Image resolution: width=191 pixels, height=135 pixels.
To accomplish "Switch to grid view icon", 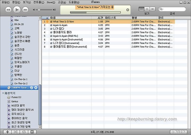I will click(x=147, y=9).
